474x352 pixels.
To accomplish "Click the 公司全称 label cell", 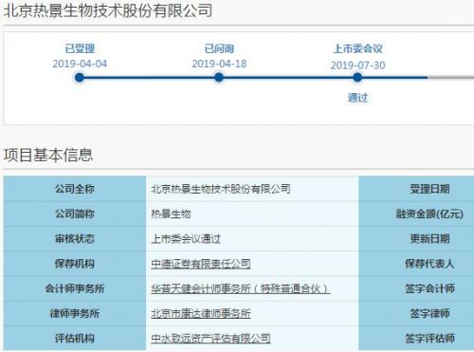I will click(x=75, y=189).
